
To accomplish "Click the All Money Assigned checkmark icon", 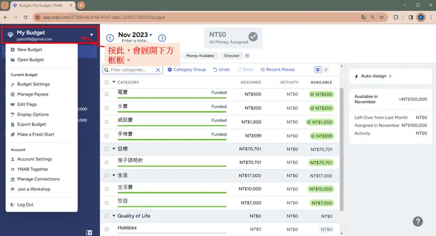I will coord(253,37).
